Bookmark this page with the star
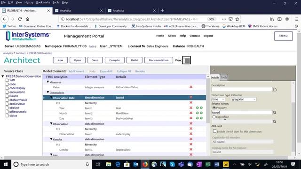The image size is (301, 169). click(x=237, y=19)
